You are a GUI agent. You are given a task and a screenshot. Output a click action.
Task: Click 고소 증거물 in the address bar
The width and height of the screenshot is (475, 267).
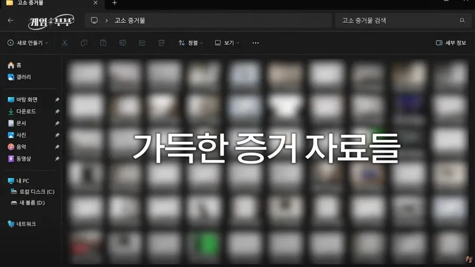(130, 21)
